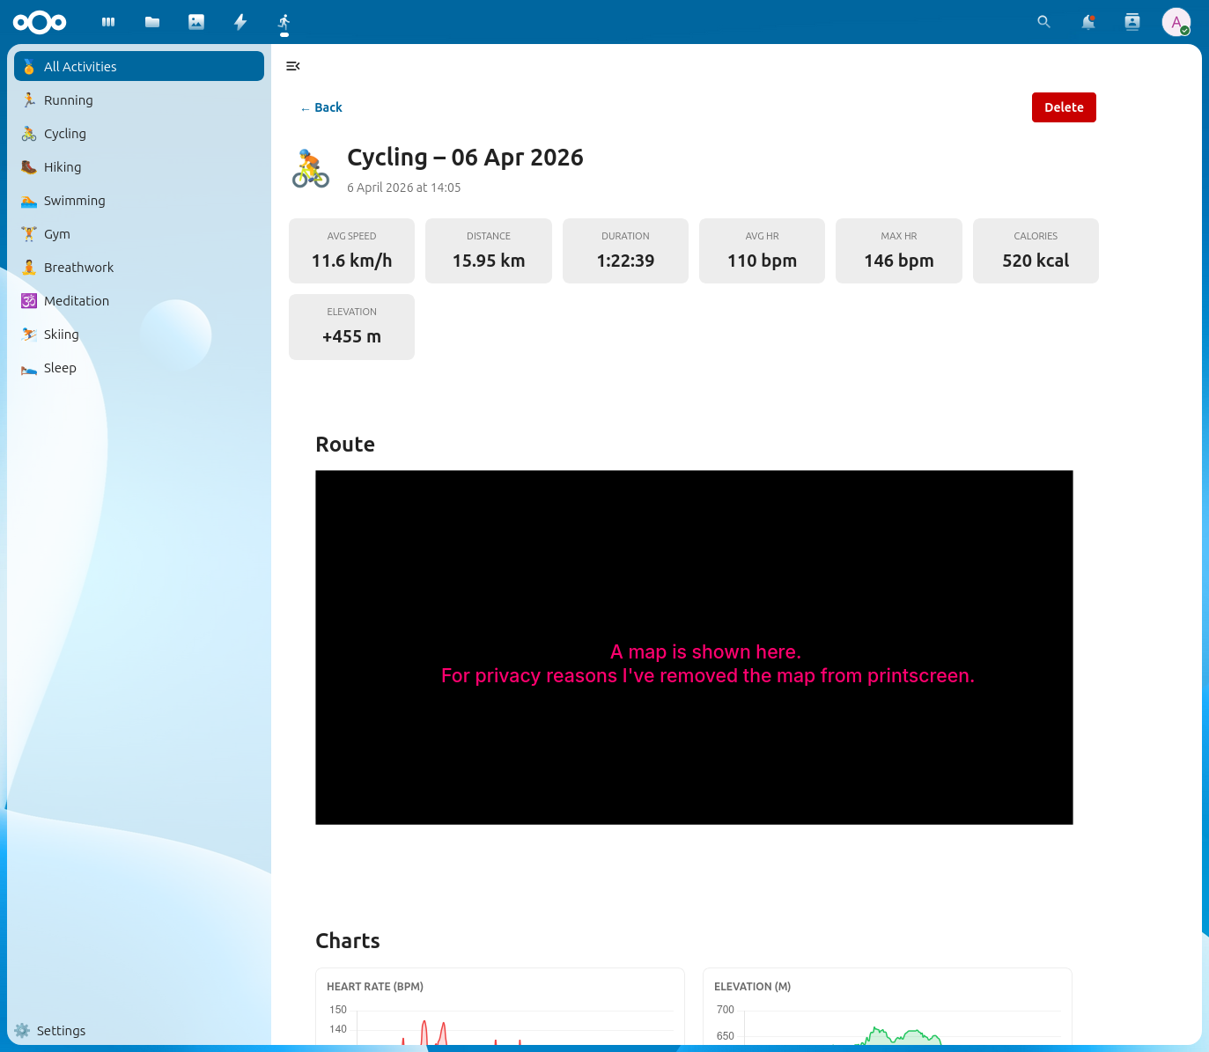Open the user account avatar menu
Screen dimensions: 1209x1052
[1176, 22]
